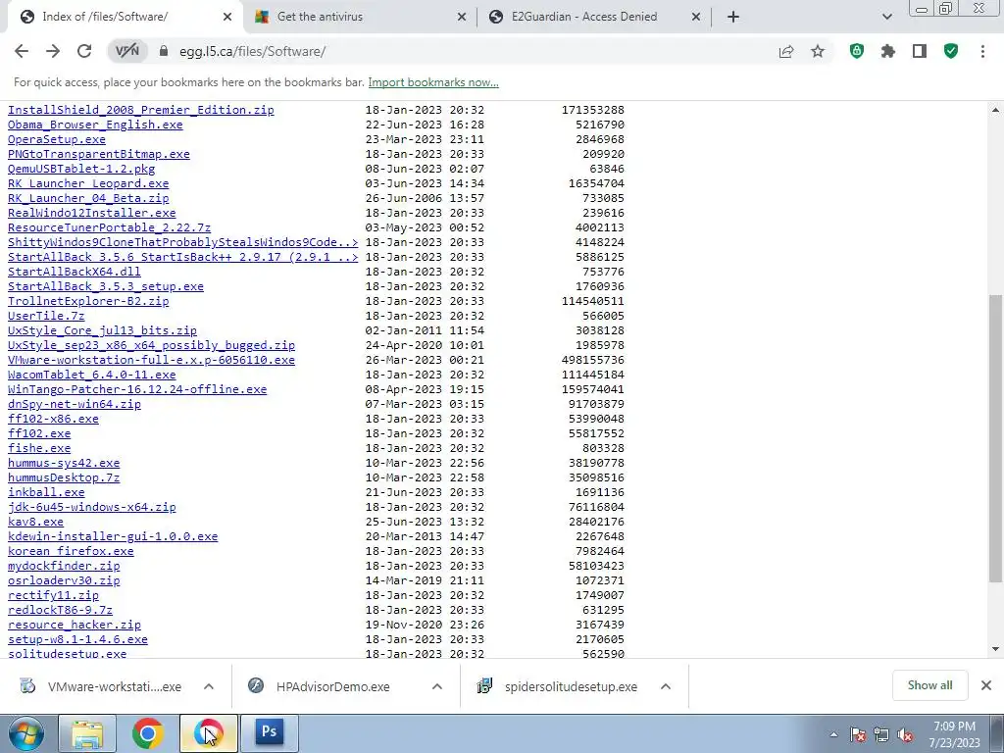The image size is (1004, 753).
Task: Click dnSpy-net-win64.zip link
Action: [x=75, y=405]
